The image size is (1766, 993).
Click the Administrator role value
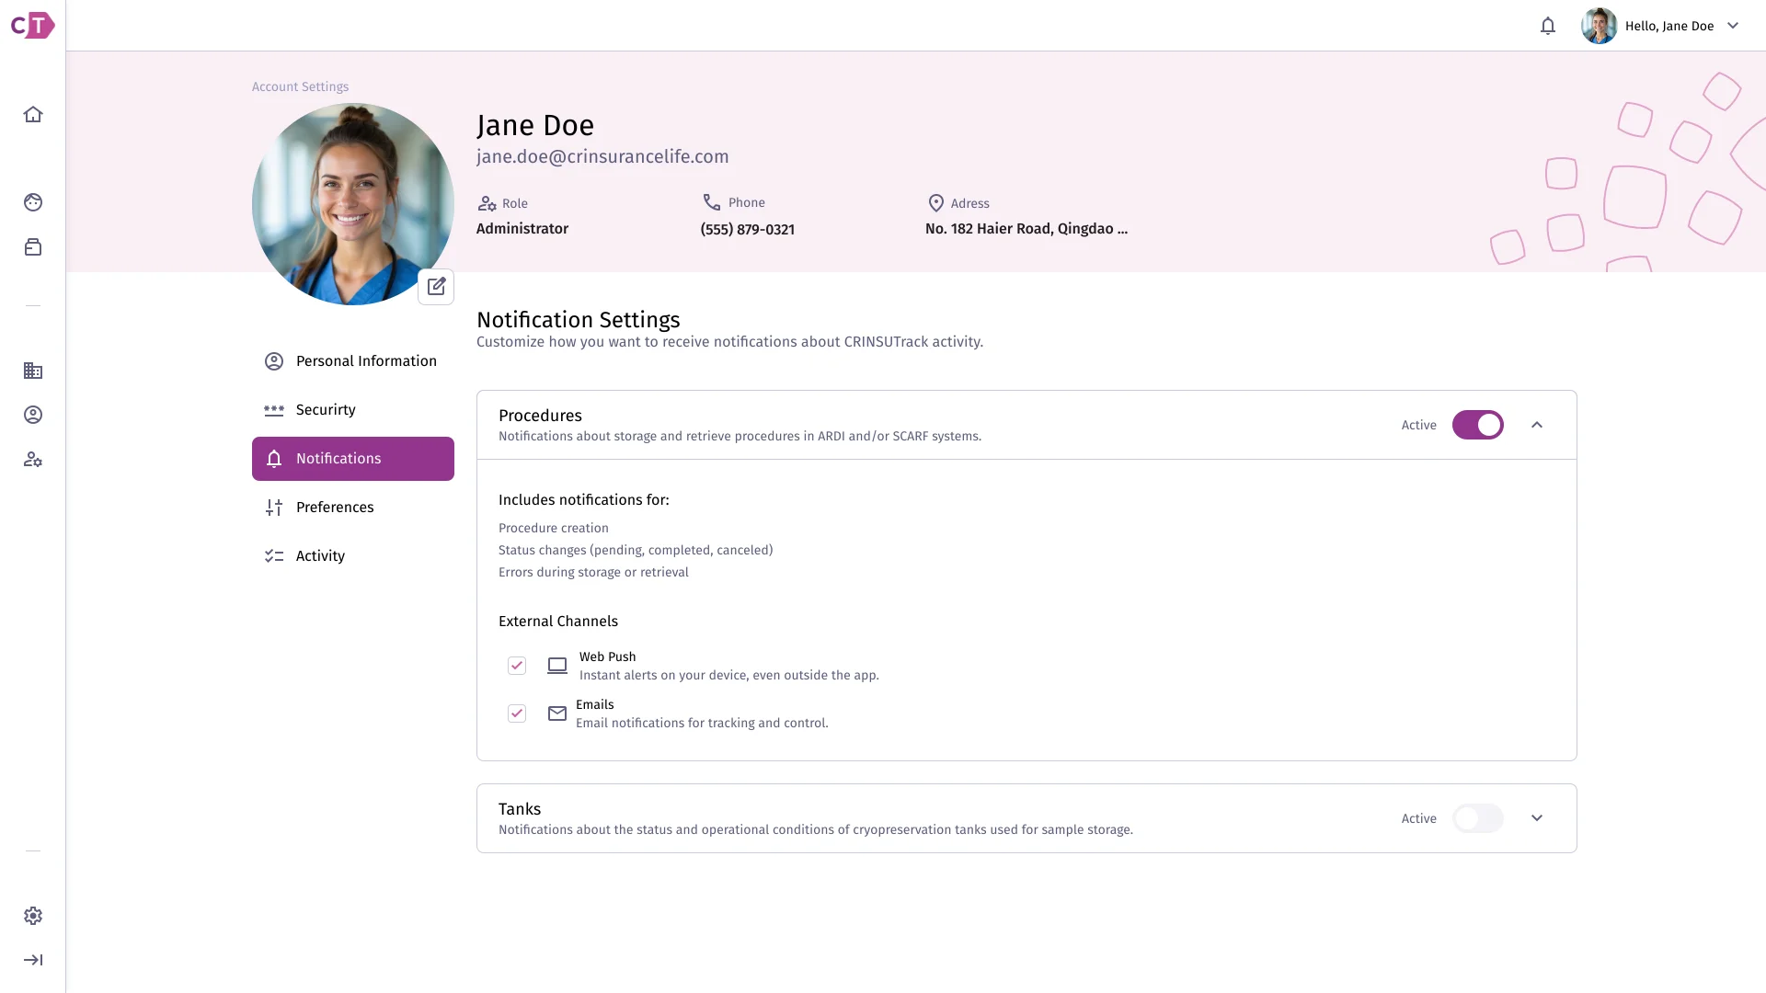(522, 229)
